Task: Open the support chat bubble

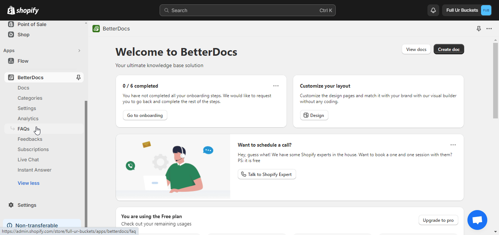Action: pyautogui.click(x=477, y=220)
